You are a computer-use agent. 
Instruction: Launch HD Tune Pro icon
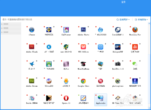pos(118,98)
